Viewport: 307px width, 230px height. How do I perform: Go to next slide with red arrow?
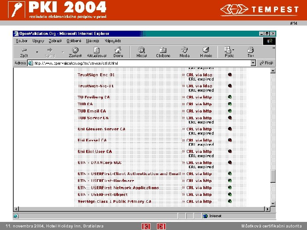tap(161, 226)
